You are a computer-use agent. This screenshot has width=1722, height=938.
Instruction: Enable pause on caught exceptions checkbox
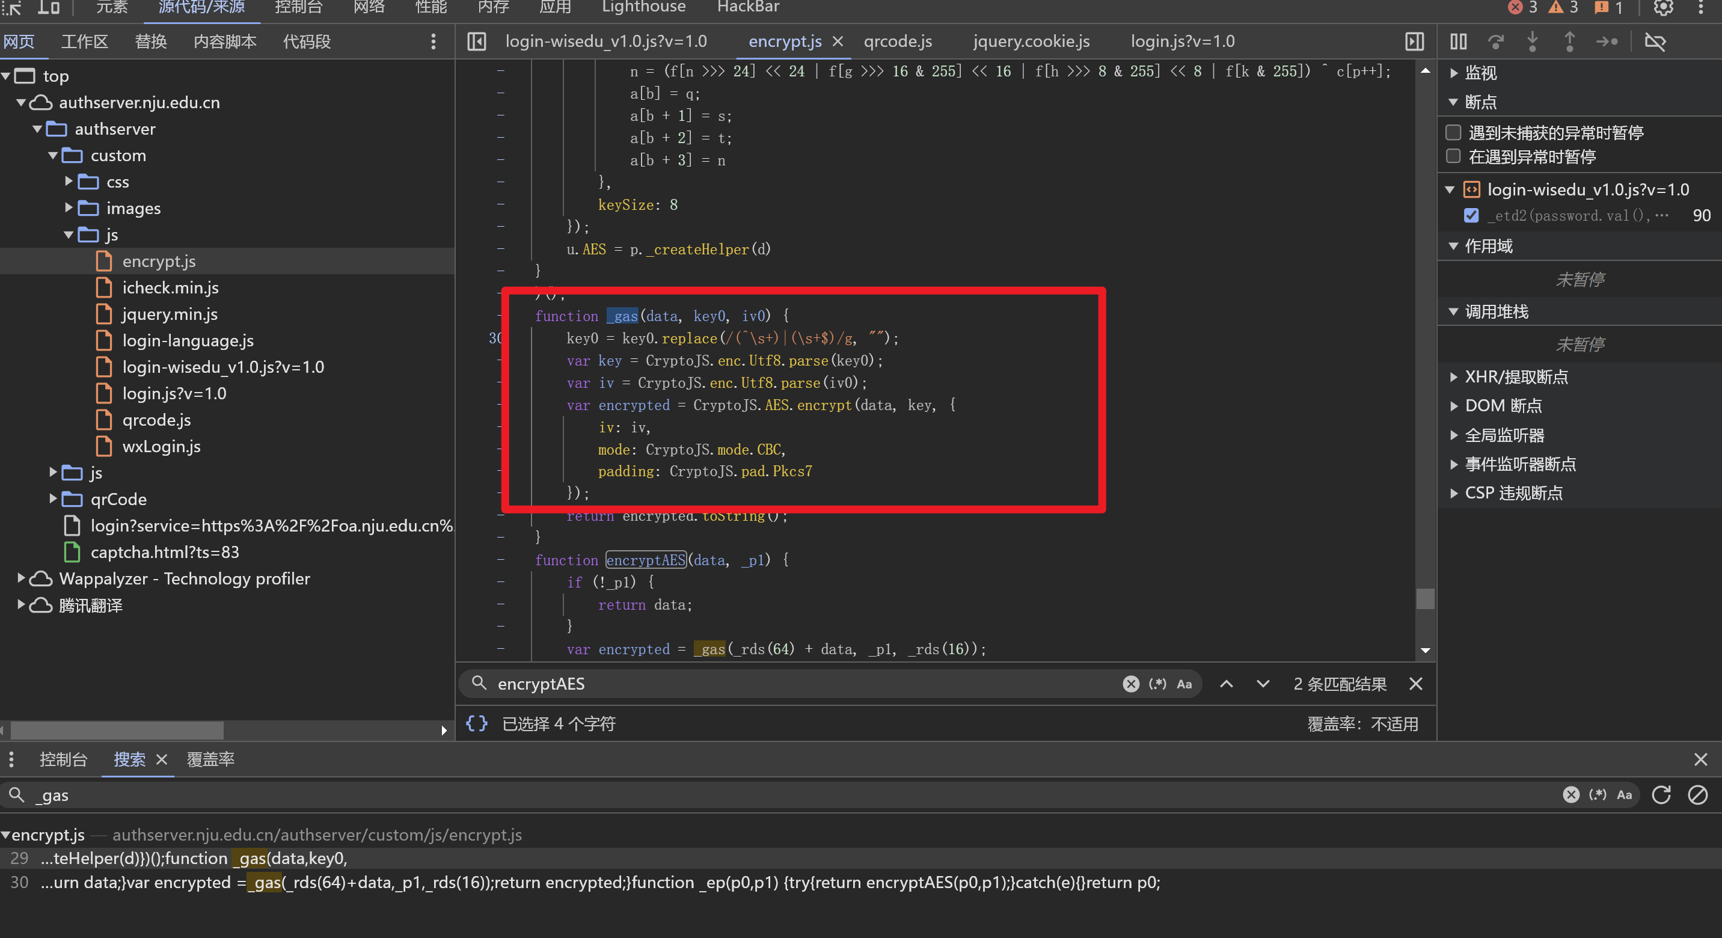[1453, 156]
